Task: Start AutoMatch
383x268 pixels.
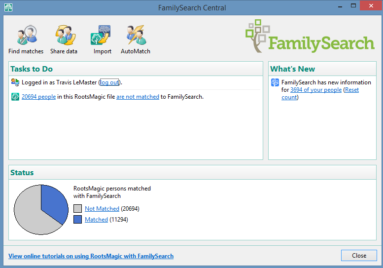Action: [x=136, y=39]
